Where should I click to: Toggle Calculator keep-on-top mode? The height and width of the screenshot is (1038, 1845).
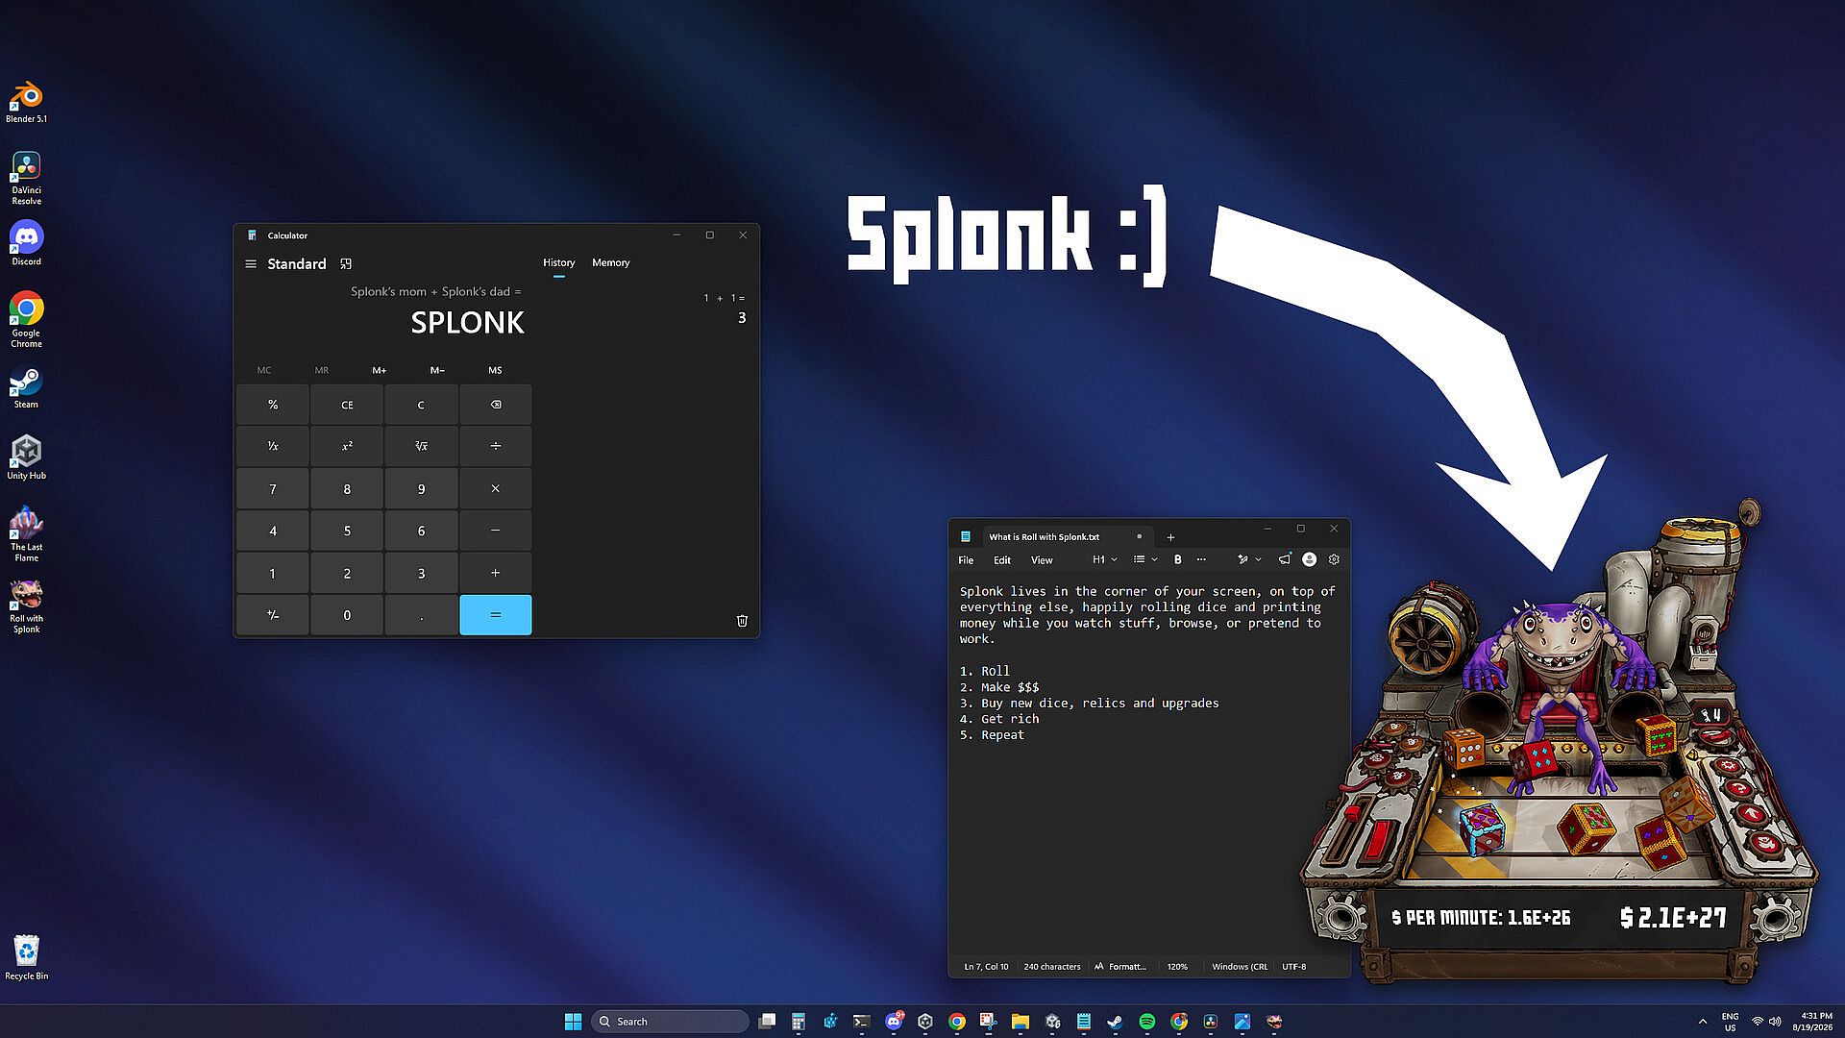tap(346, 264)
